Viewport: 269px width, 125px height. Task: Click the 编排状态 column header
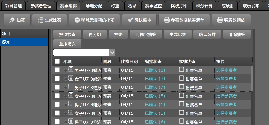tap(153, 61)
